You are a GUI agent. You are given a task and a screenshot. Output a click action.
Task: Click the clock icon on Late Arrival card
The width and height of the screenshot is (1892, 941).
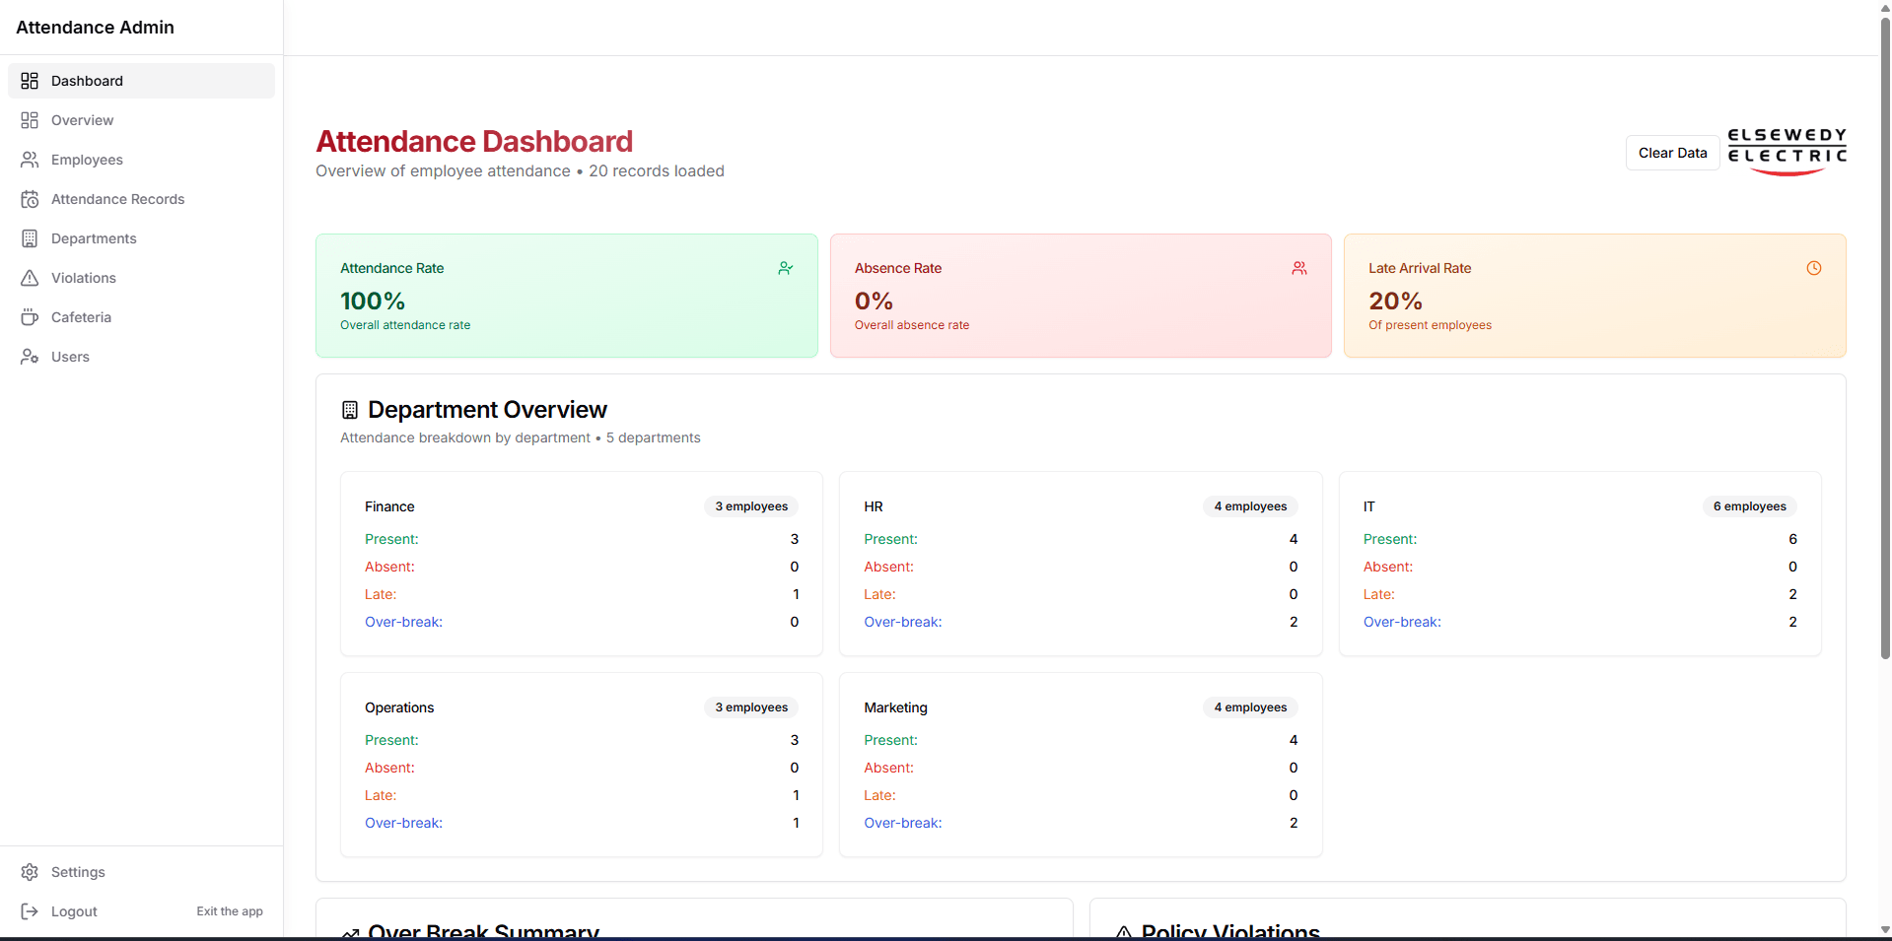(x=1813, y=268)
